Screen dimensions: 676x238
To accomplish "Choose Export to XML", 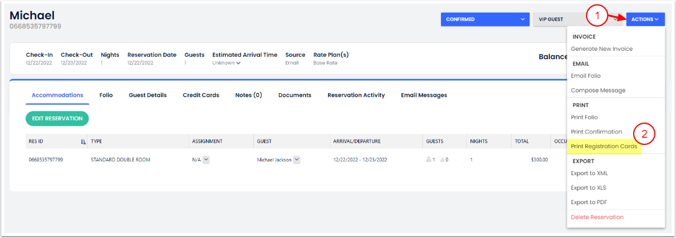I will [x=590, y=173].
